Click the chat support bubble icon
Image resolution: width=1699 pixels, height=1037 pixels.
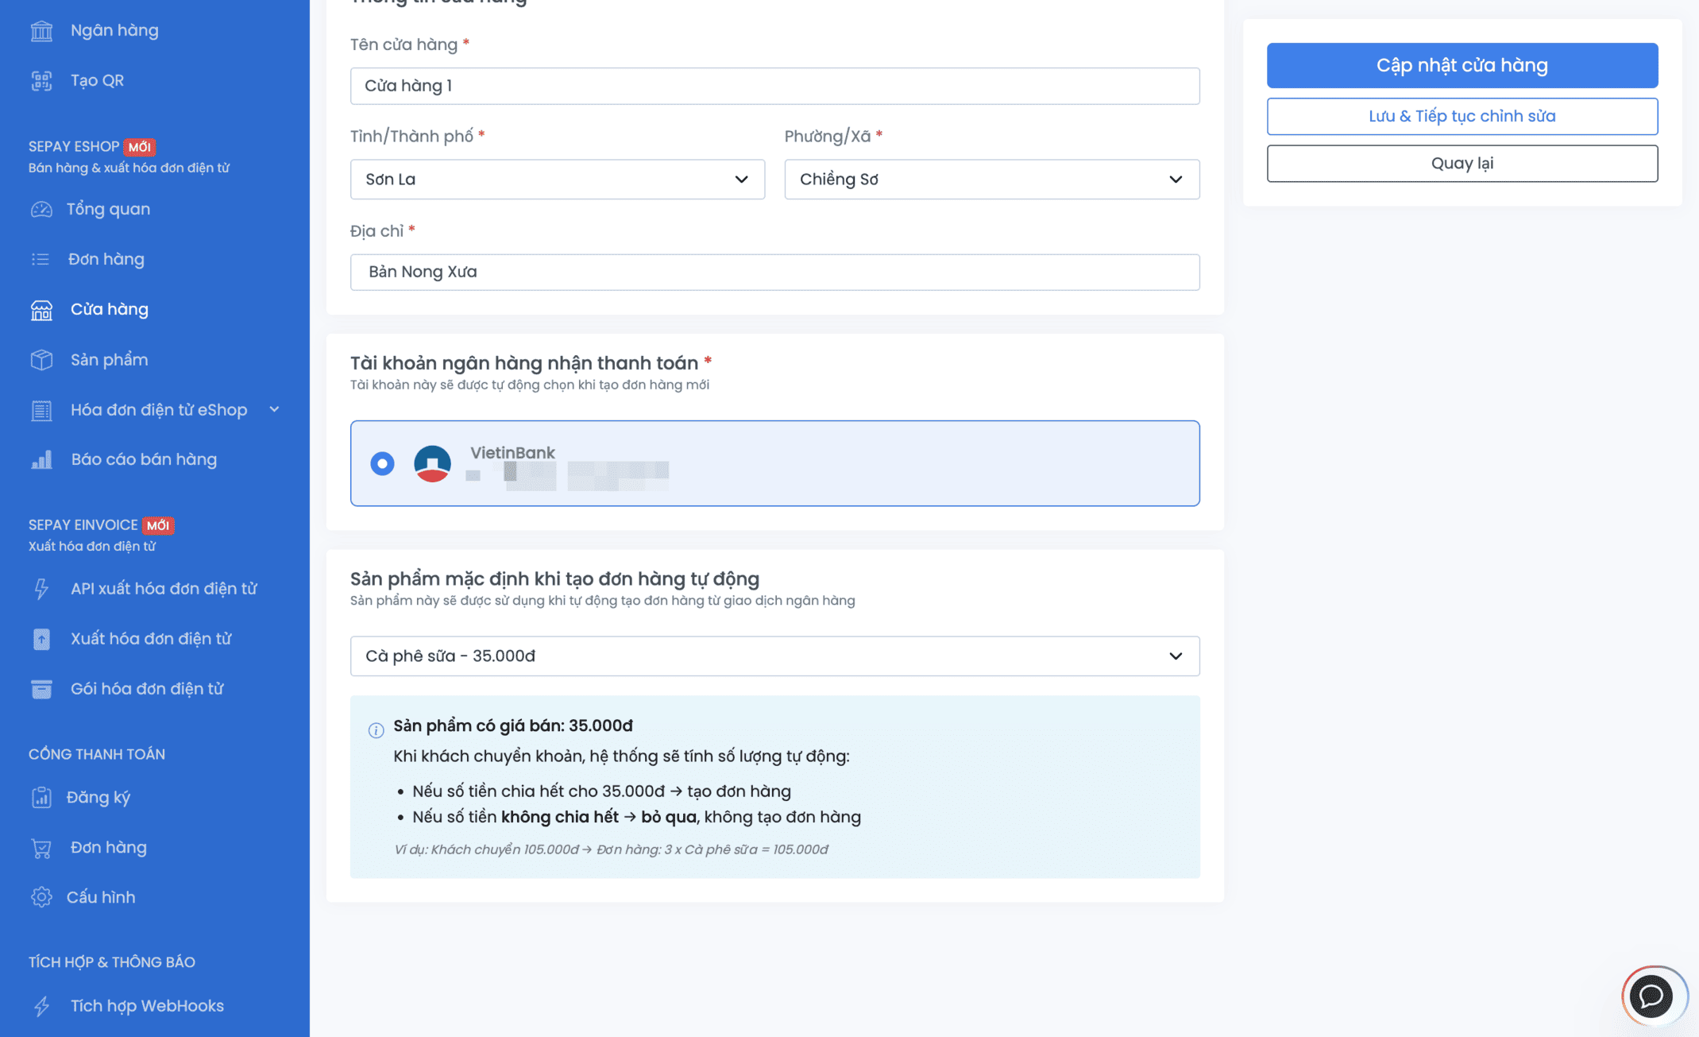point(1651,996)
